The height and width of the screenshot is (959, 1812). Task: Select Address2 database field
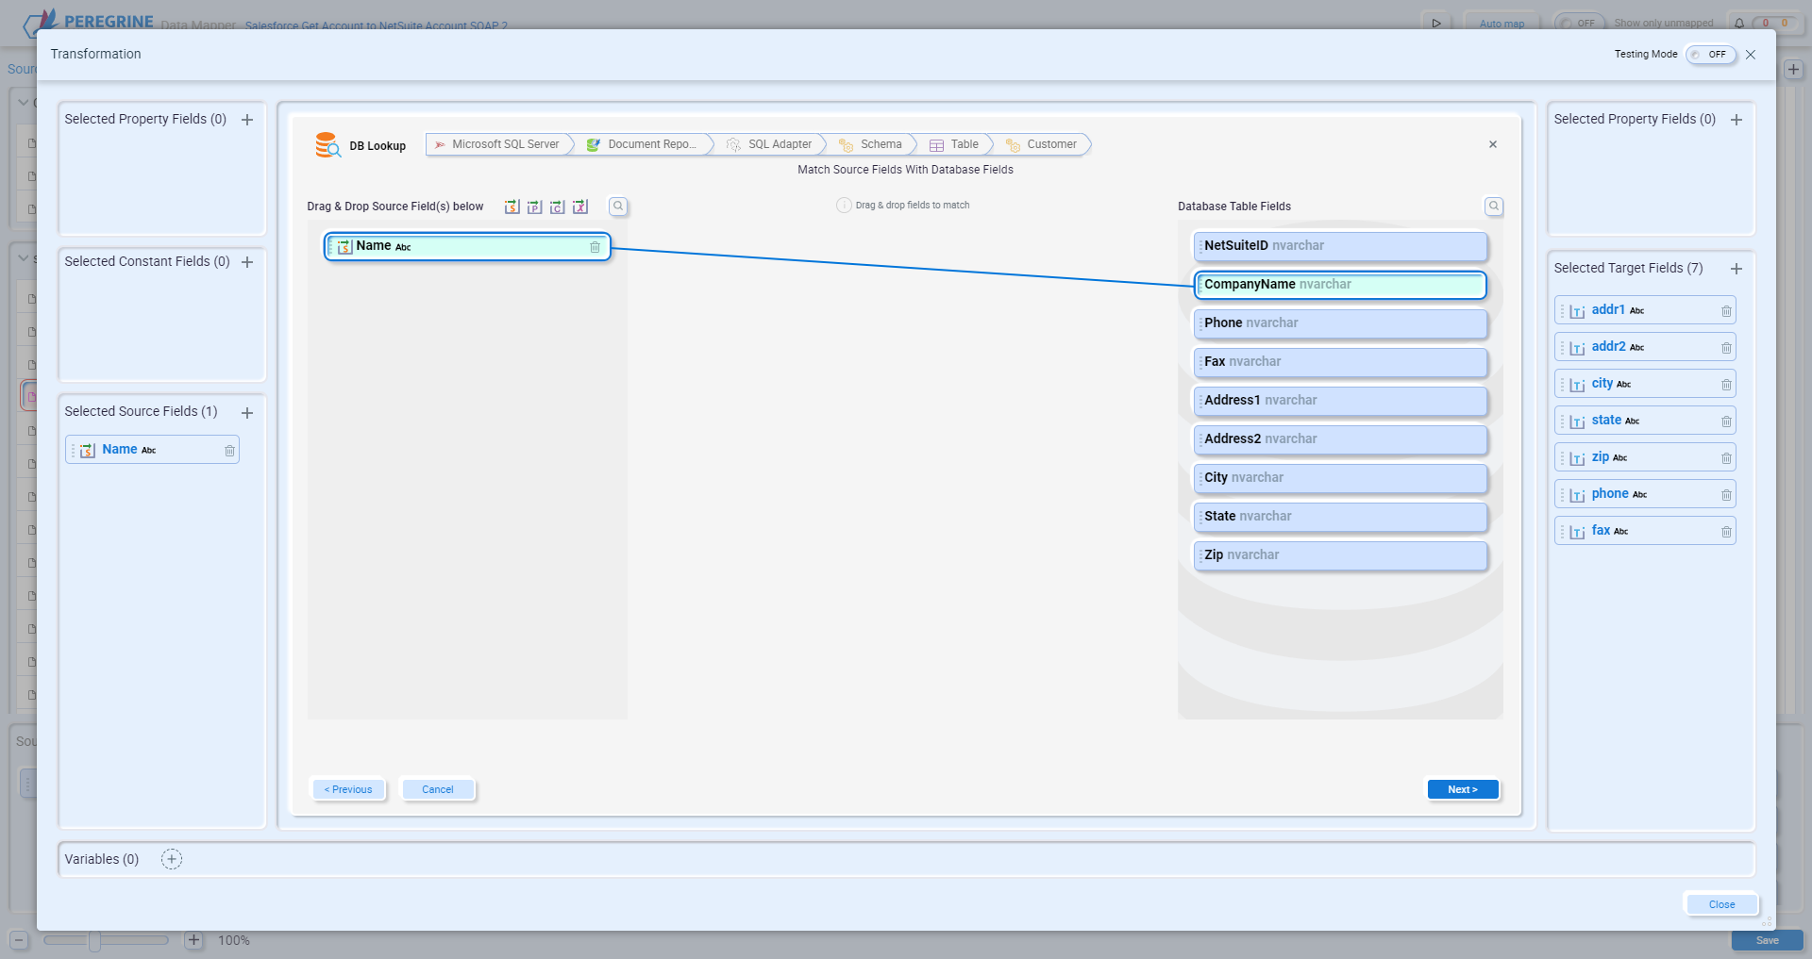[x=1340, y=439]
